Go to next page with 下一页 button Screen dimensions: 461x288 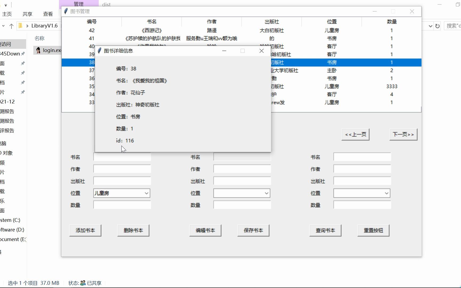pos(403,134)
